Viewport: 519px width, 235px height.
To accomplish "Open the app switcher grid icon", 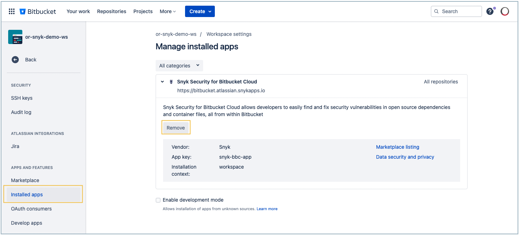I will point(12,11).
